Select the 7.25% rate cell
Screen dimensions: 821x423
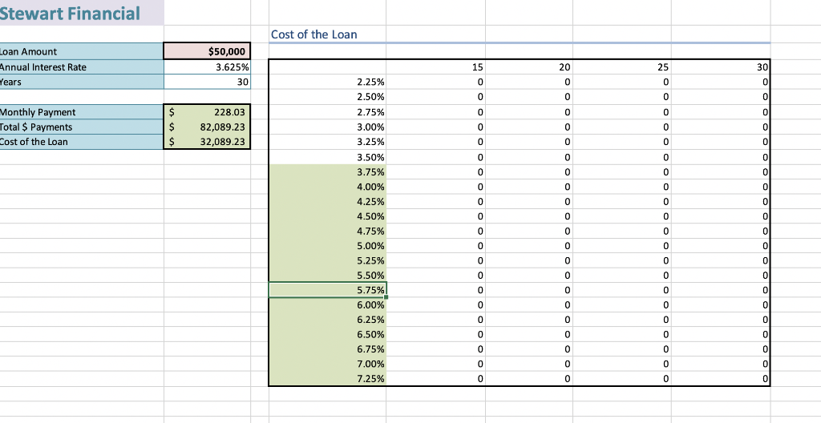point(328,378)
